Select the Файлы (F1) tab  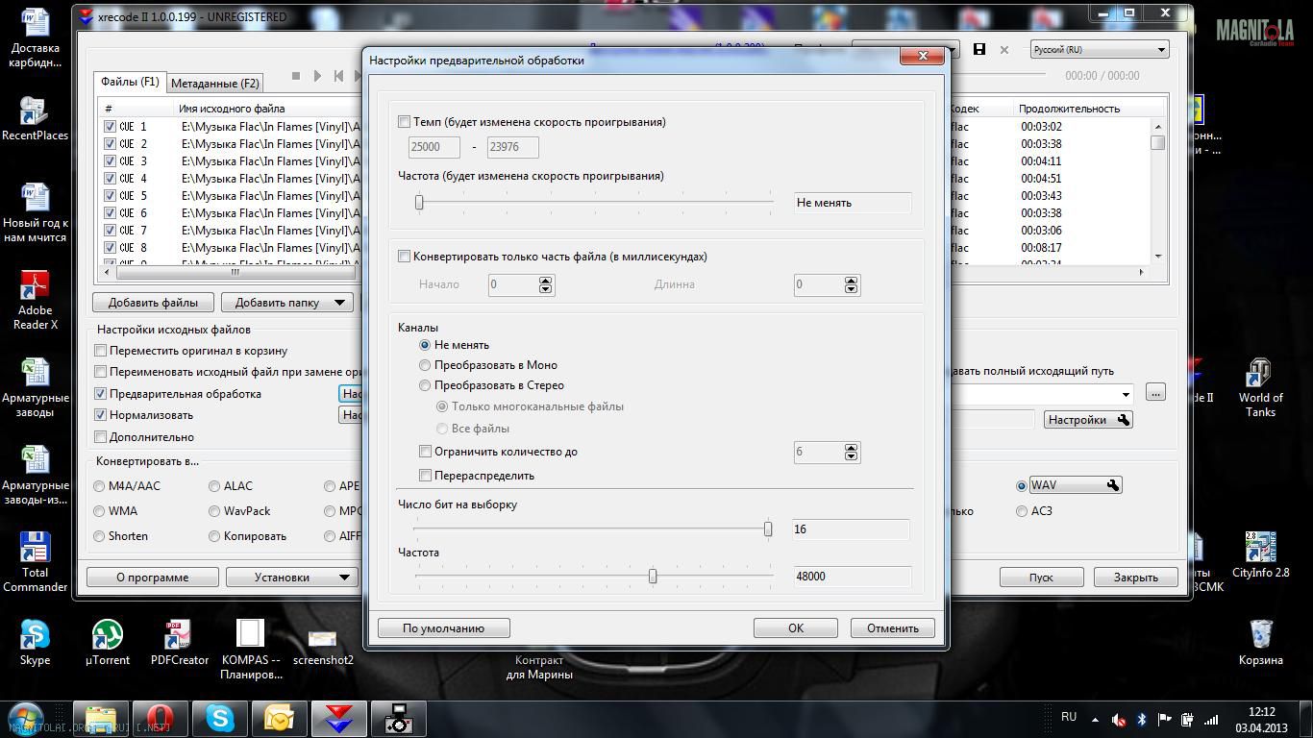click(x=130, y=83)
